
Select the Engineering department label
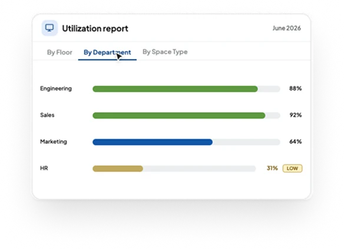(x=56, y=89)
